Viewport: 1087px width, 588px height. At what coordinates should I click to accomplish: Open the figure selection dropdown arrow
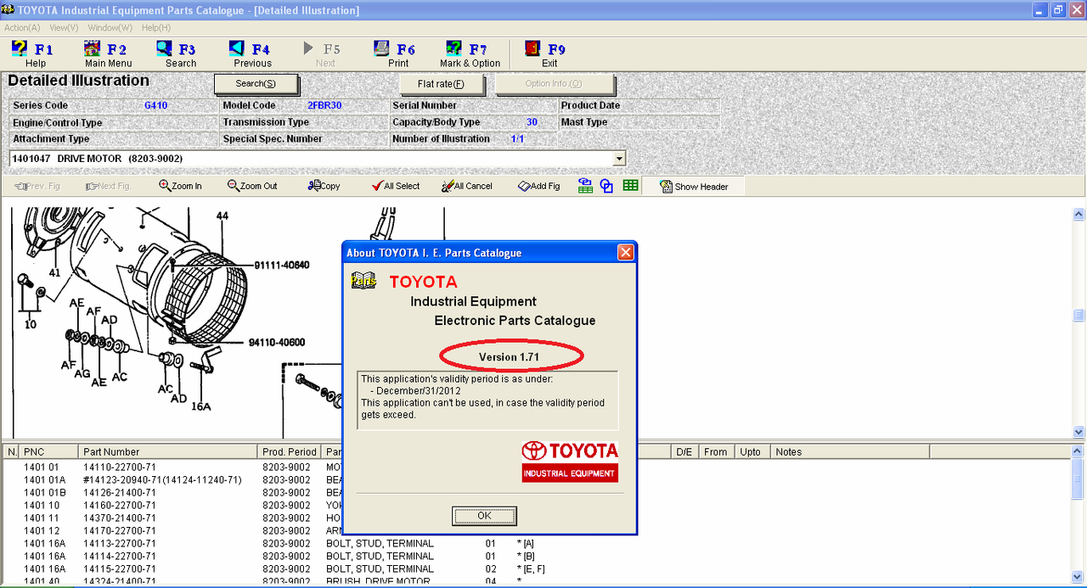tap(619, 159)
